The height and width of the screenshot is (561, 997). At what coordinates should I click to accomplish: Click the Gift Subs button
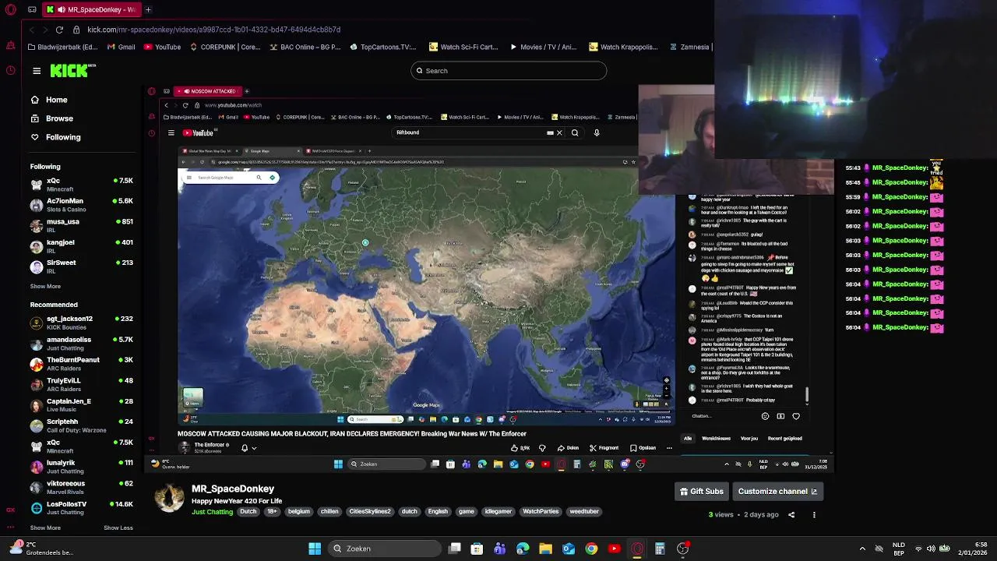702,492
